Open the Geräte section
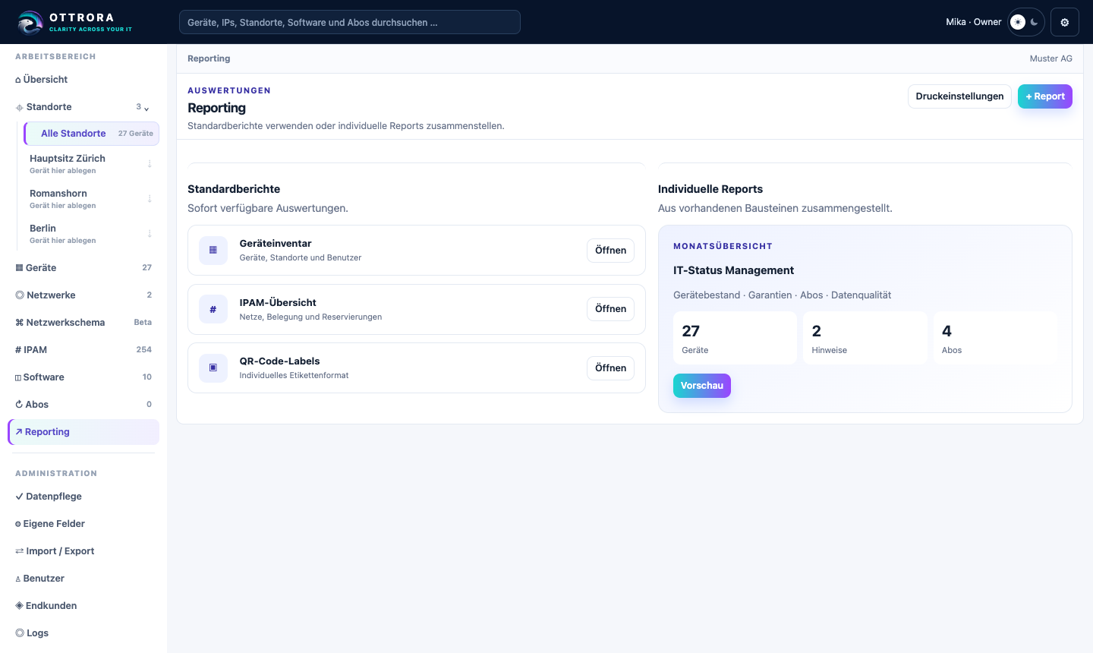Viewport: 1093px width, 653px height. click(83, 268)
